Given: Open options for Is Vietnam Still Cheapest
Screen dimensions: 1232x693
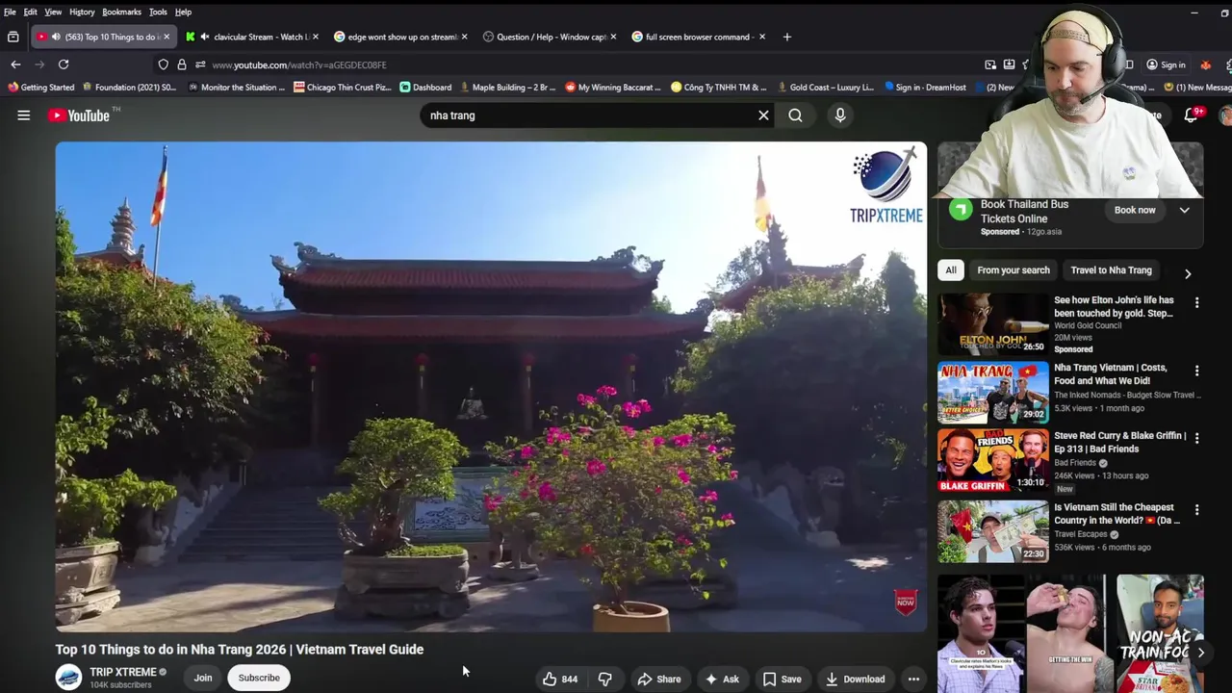Looking at the screenshot, I should pos(1196,509).
